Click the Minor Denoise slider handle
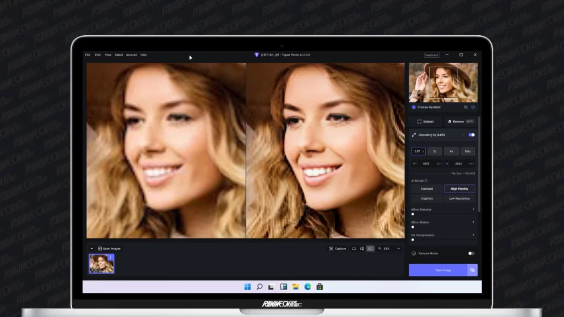This screenshot has height=317, width=564. coord(413,214)
